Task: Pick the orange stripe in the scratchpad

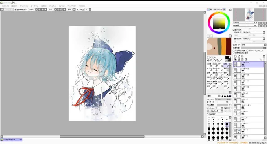Action: pos(223,46)
